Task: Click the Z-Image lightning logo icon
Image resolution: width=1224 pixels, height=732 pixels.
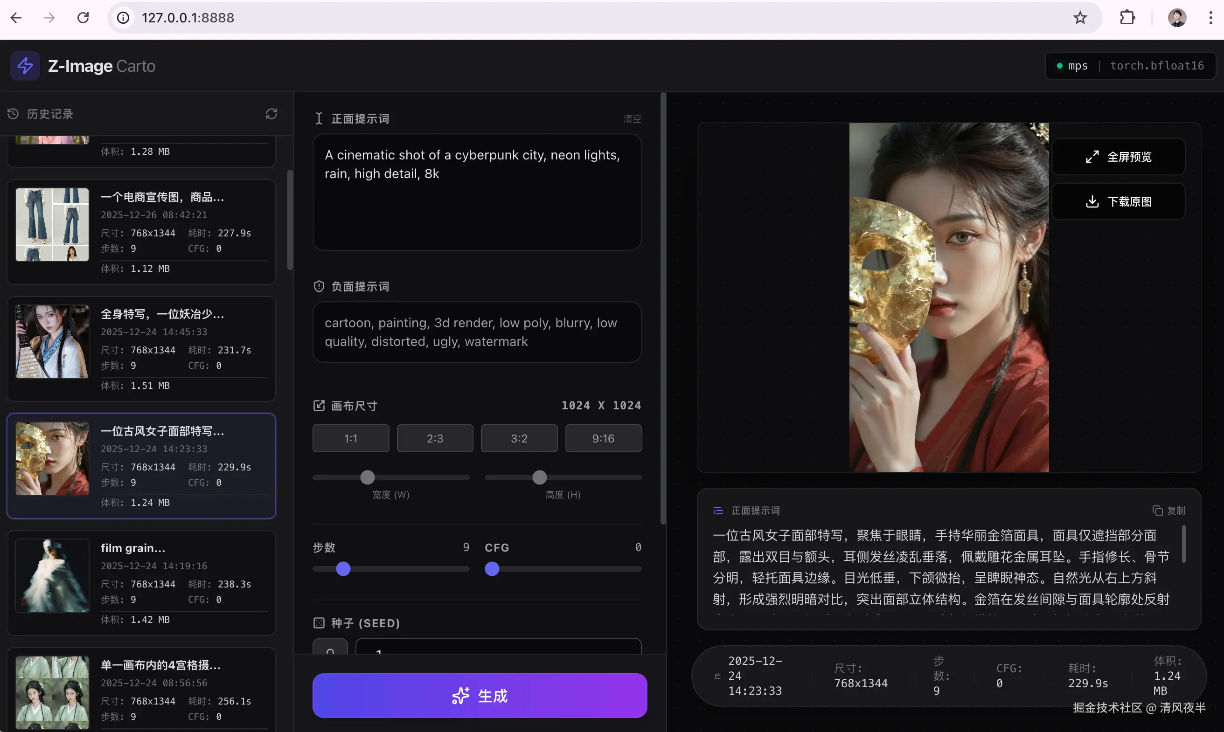Action: tap(25, 66)
